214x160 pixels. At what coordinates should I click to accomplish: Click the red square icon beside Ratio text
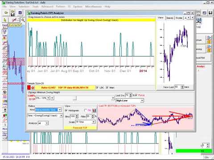coord(29,88)
